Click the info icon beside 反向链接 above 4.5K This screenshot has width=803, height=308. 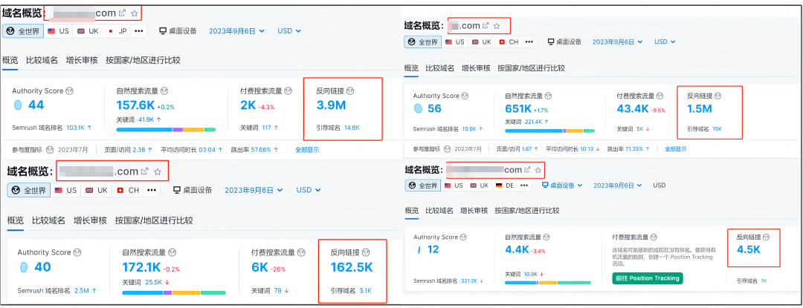coord(767,237)
